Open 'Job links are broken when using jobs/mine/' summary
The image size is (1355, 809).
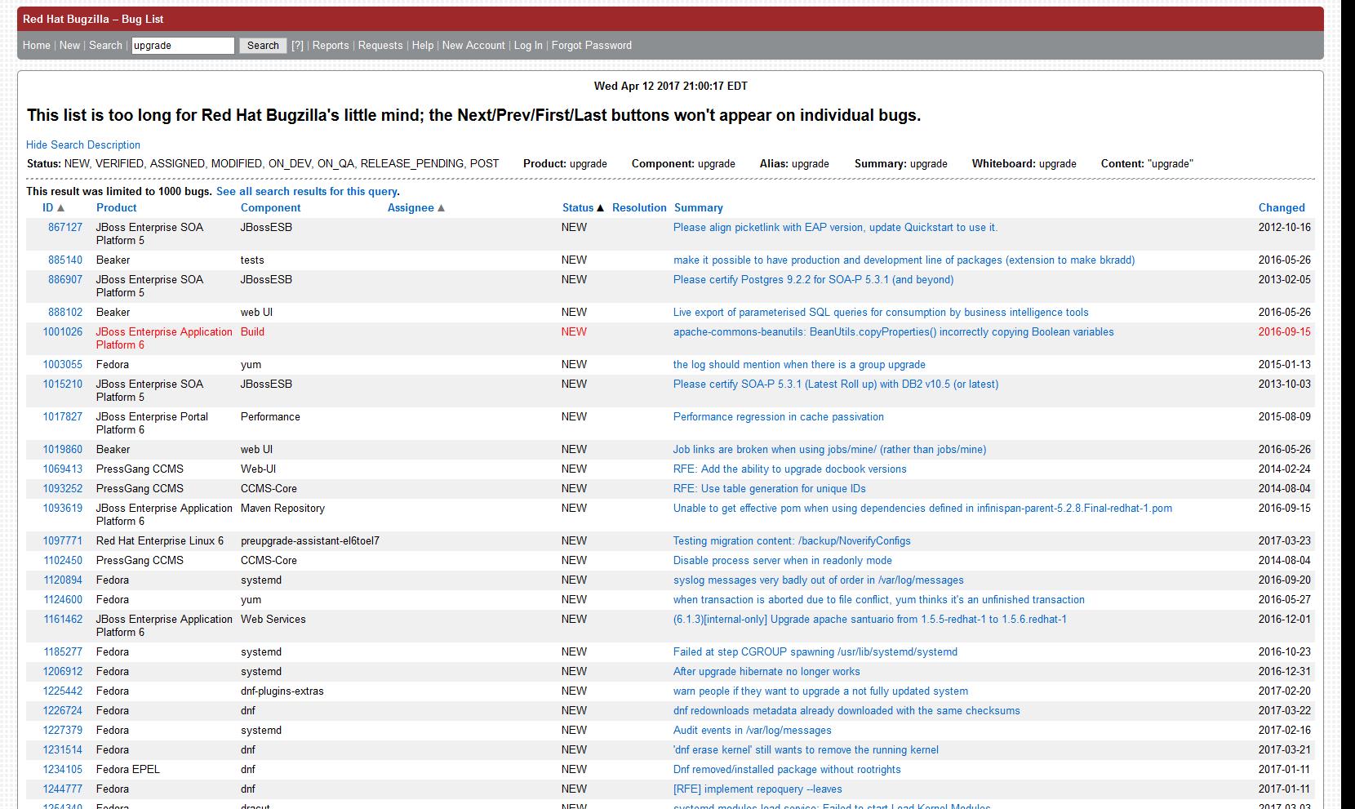[x=829, y=450]
